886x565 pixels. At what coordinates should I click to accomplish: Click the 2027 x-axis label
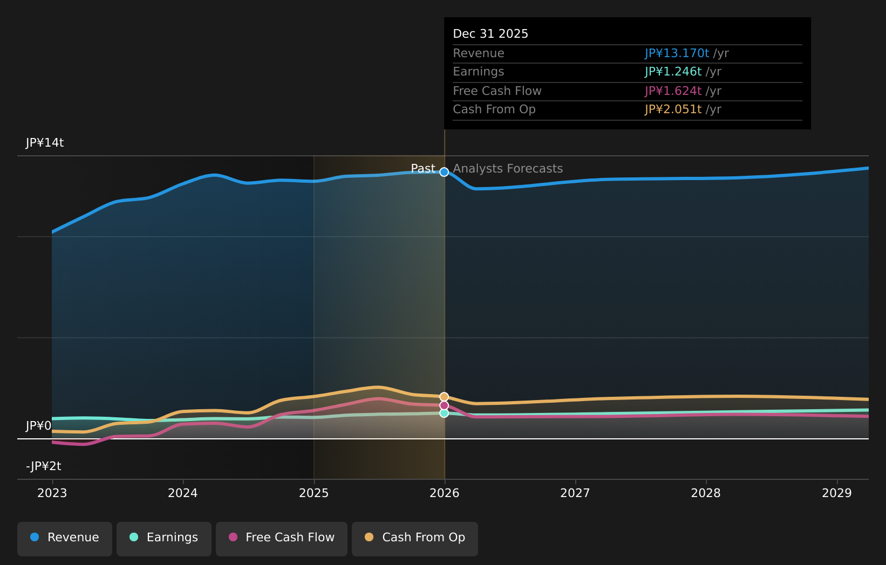pyautogui.click(x=575, y=493)
